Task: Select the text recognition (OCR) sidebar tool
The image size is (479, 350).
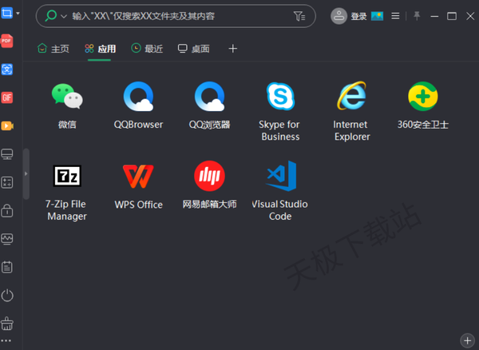Action: tap(6, 70)
